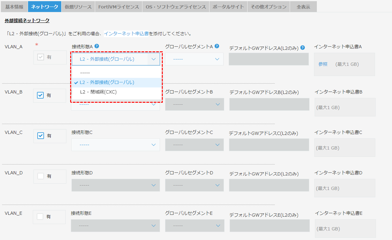Viewport: 392px width, 240px height.
Task: Uncheck the VLAN_B 有 checkbox
Action: (x=40, y=95)
